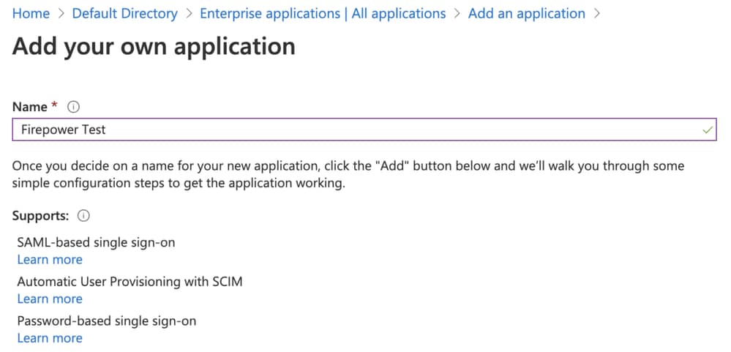Image resolution: width=731 pixels, height=352 pixels.
Task: Open the Default Directory breadcrumb
Action: [125, 13]
